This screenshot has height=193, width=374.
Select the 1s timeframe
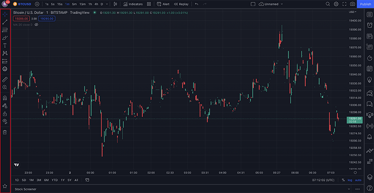point(47,4)
